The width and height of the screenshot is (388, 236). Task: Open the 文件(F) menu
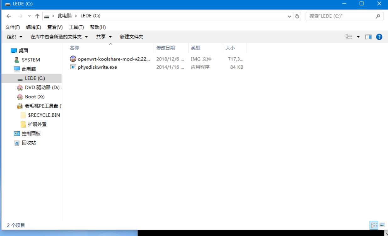(x=13, y=27)
